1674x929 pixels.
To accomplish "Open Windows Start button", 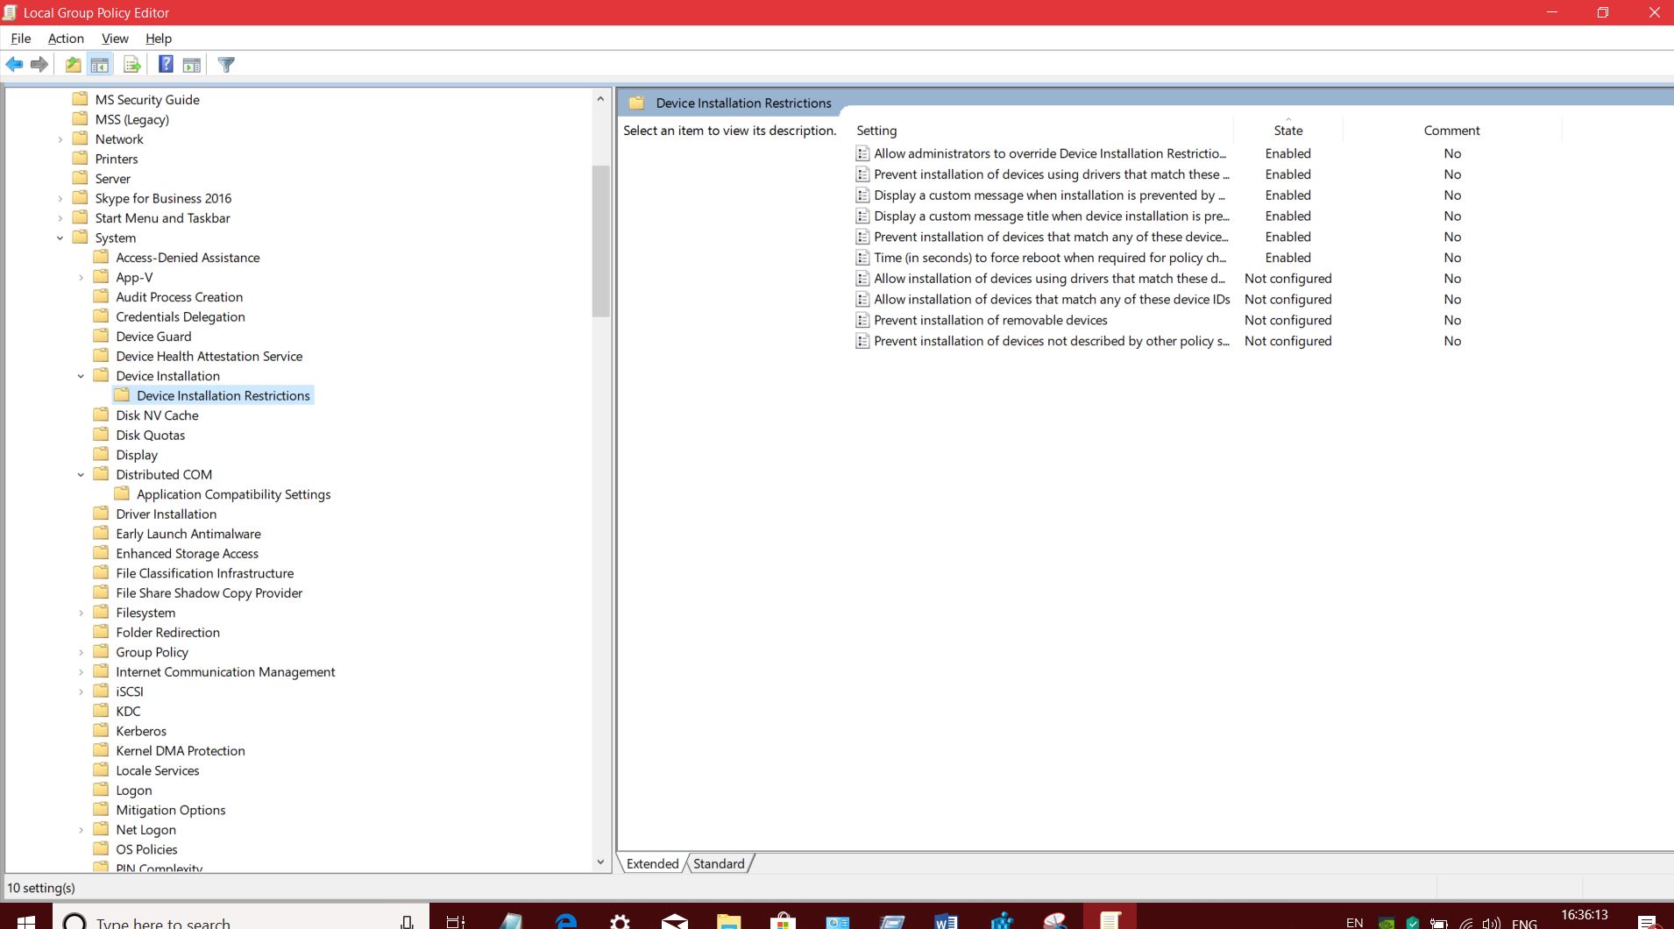I will click(x=26, y=919).
